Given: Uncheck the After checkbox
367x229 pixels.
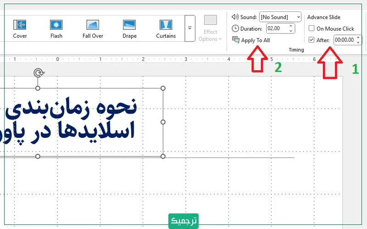Looking at the screenshot, I should point(311,40).
